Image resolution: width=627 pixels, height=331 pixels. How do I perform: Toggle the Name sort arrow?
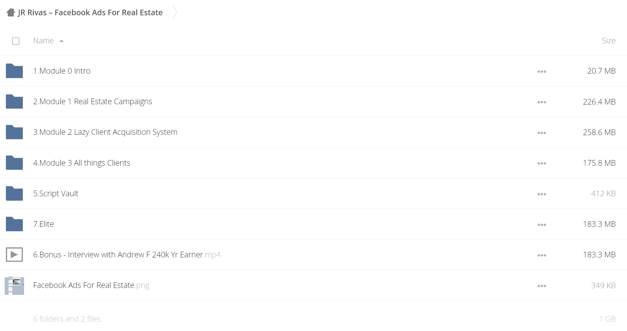pyautogui.click(x=62, y=41)
